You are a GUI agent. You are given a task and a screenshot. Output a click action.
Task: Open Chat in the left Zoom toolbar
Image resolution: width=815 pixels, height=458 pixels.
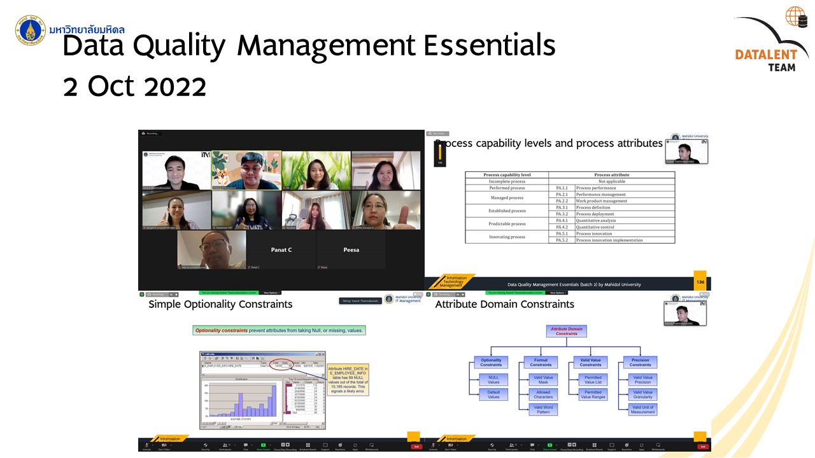[246, 446]
